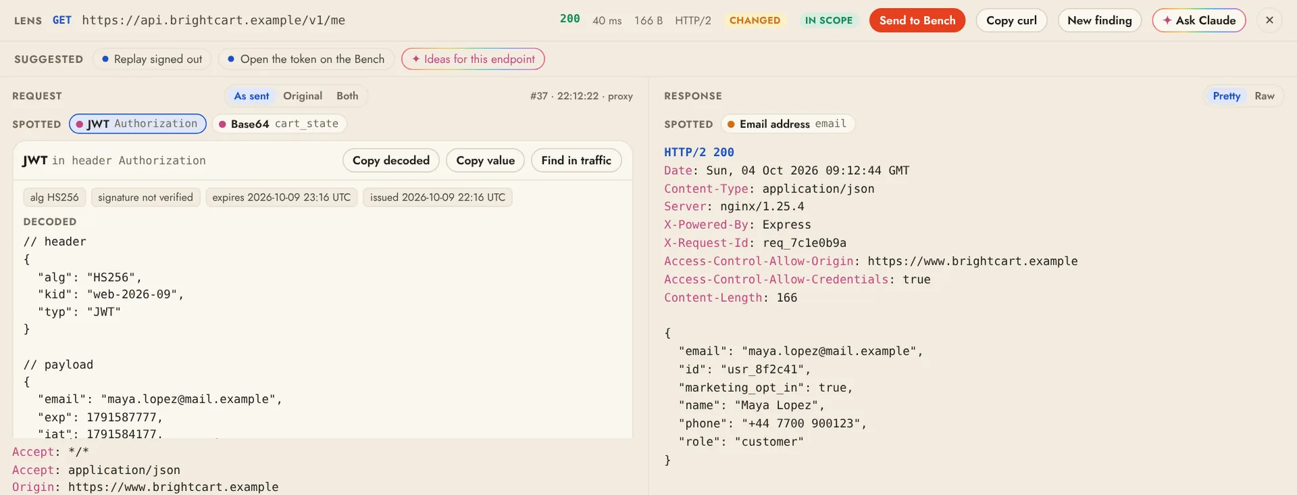Click the issued 2026-10-09 22:16 UTC tag
1297x495 pixels.
tap(438, 197)
